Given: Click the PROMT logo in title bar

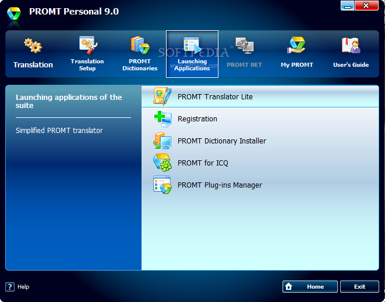Looking at the screenshot, I should (x=14, y=13).
